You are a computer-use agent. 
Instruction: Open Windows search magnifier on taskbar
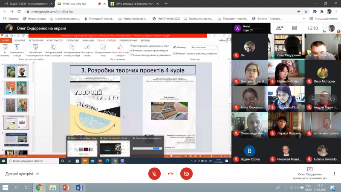pyautogui.click(x=16, y=187)
